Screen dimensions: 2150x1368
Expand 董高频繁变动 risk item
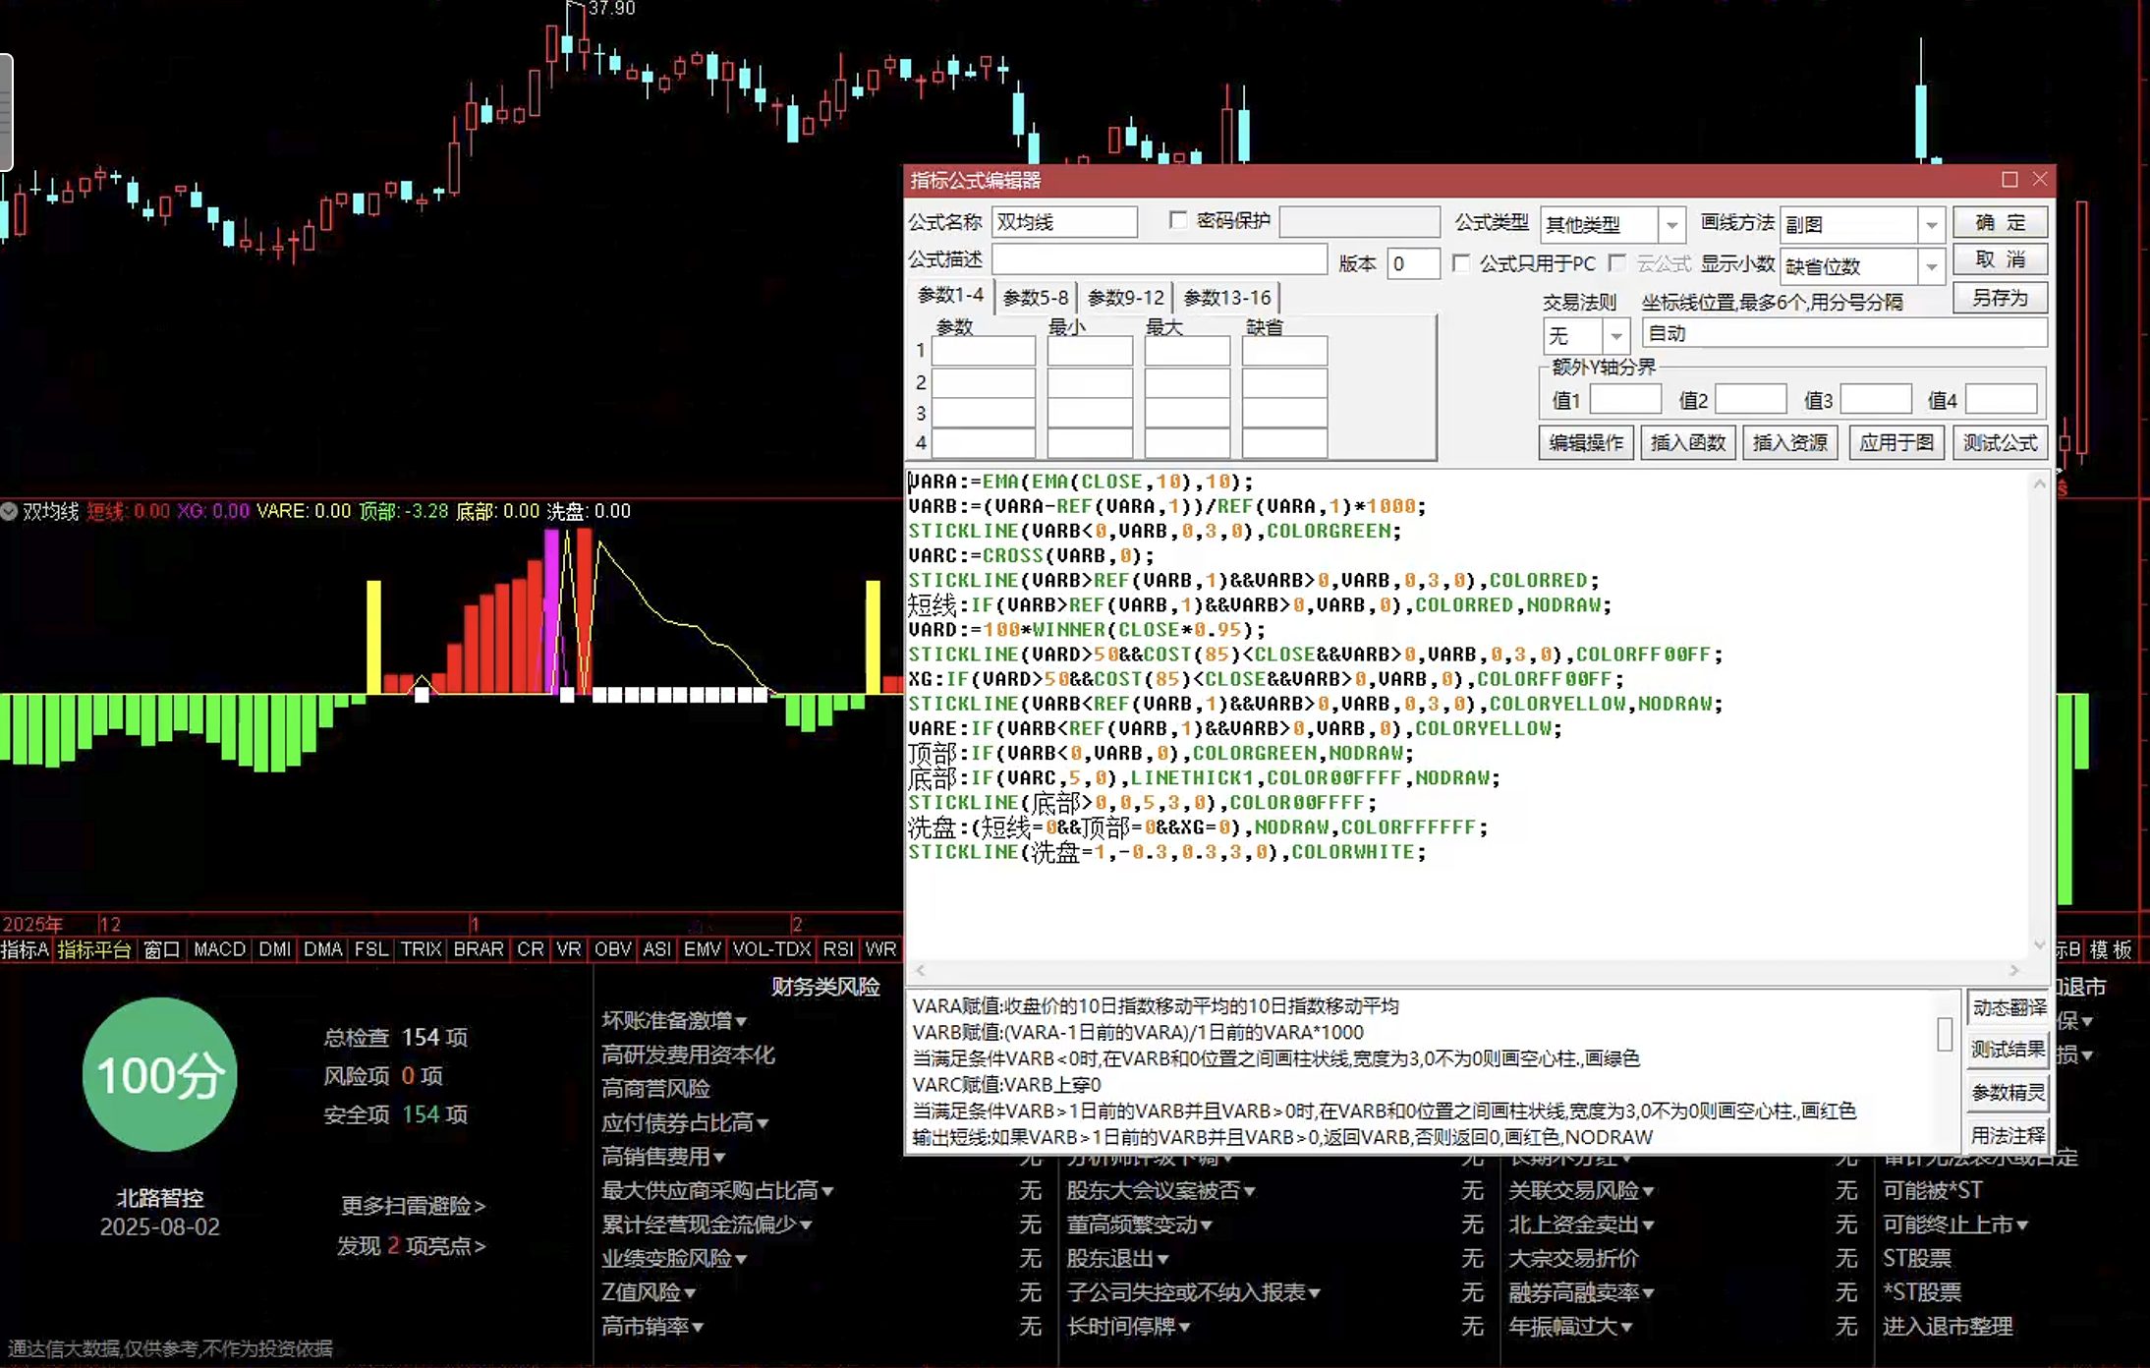pyautogui.click(x=1139, y=1225)
